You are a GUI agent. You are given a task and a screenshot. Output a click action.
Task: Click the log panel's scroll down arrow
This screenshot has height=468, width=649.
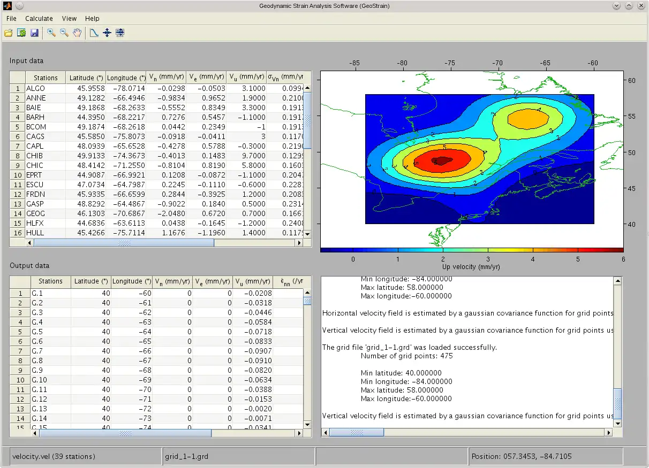point(617,423)
